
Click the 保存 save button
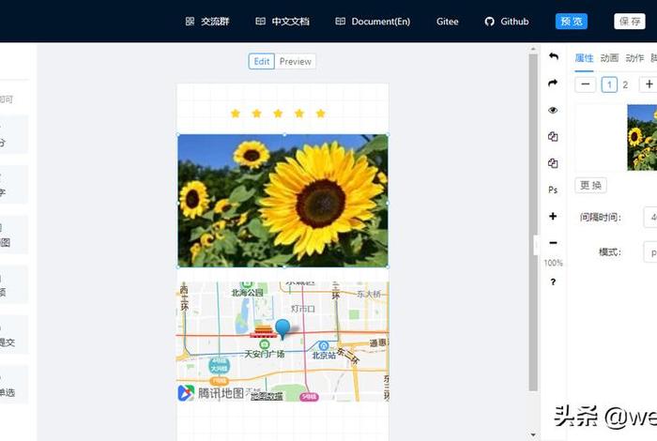click(x=630, y=22)
